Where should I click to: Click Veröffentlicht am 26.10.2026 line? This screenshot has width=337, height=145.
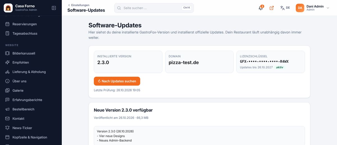121,118
